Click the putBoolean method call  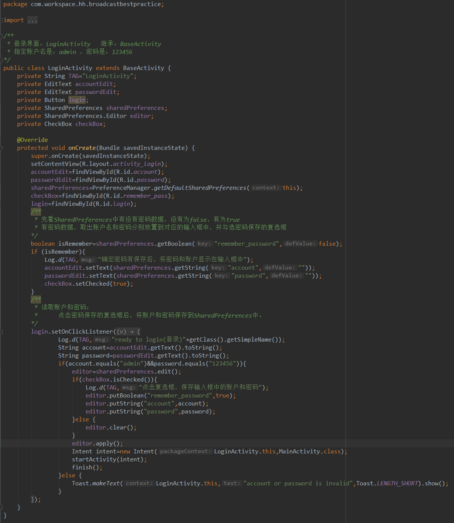tap(127, 396)
